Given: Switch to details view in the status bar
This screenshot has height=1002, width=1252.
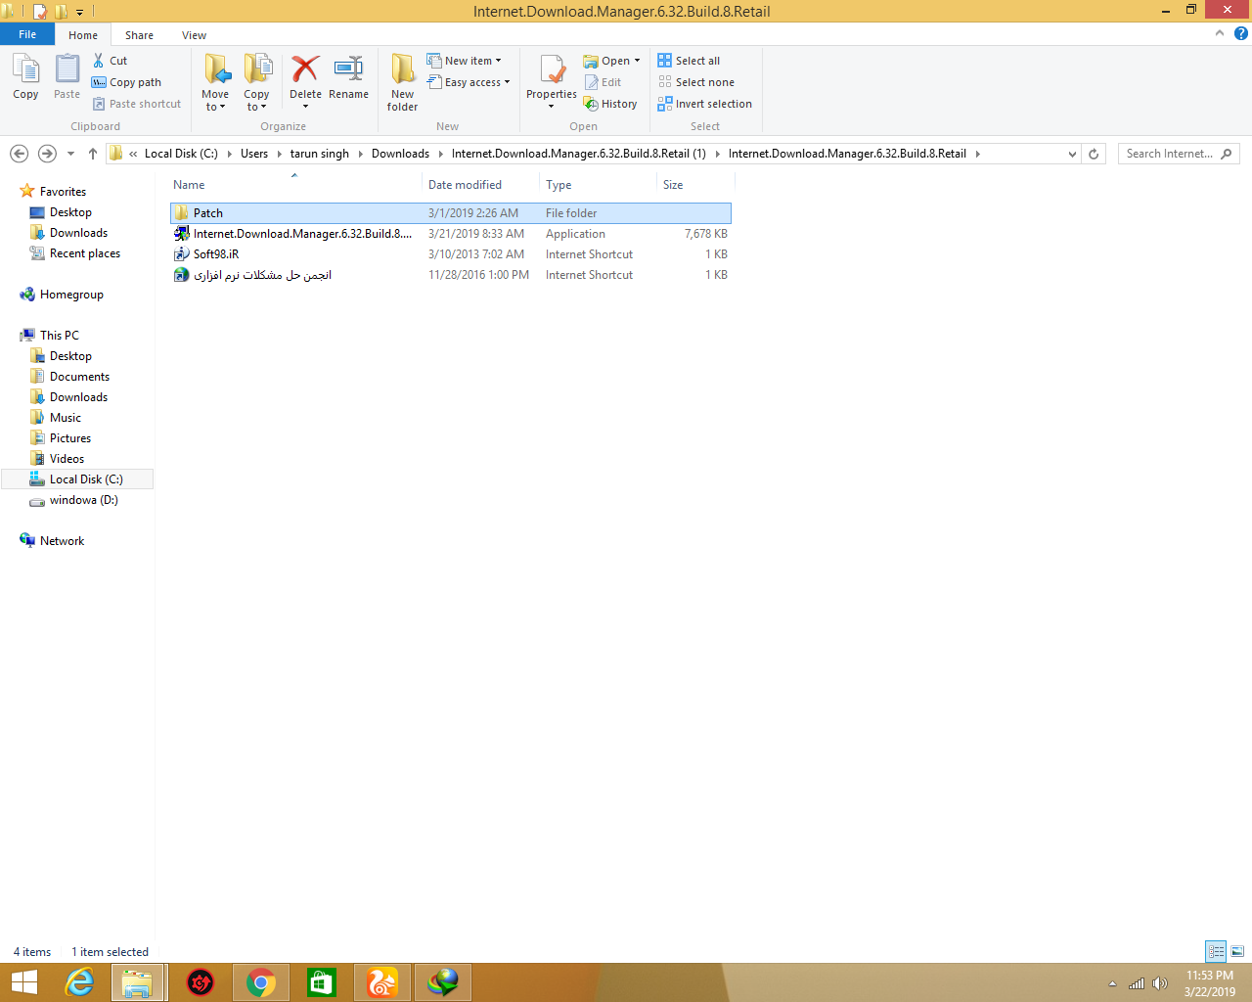Looking at the screenshot, I should 1216,951.
